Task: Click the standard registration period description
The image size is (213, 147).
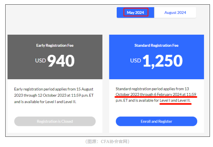Action: [156, 95]
